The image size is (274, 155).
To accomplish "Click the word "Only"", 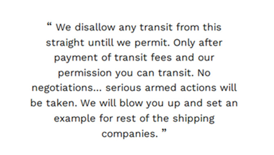I will point(184,43).
